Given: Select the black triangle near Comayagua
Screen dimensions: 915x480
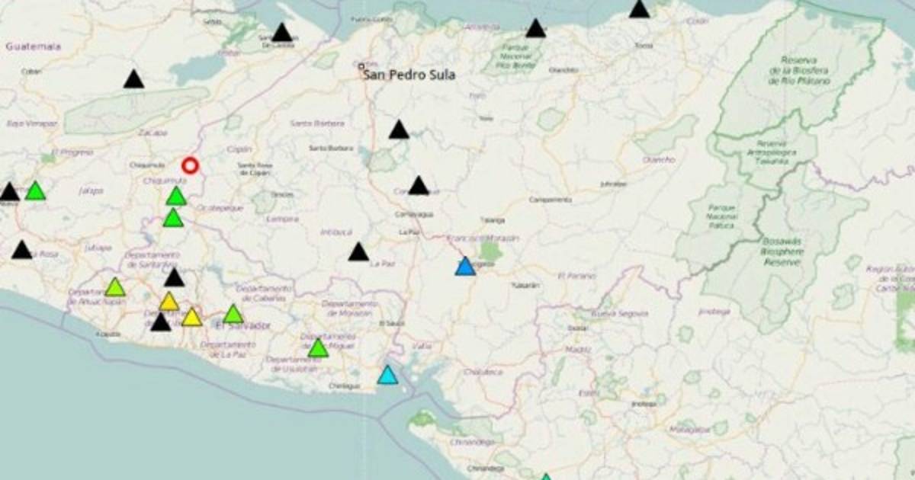Looking at the screenshot, I should tap(419, 186).
